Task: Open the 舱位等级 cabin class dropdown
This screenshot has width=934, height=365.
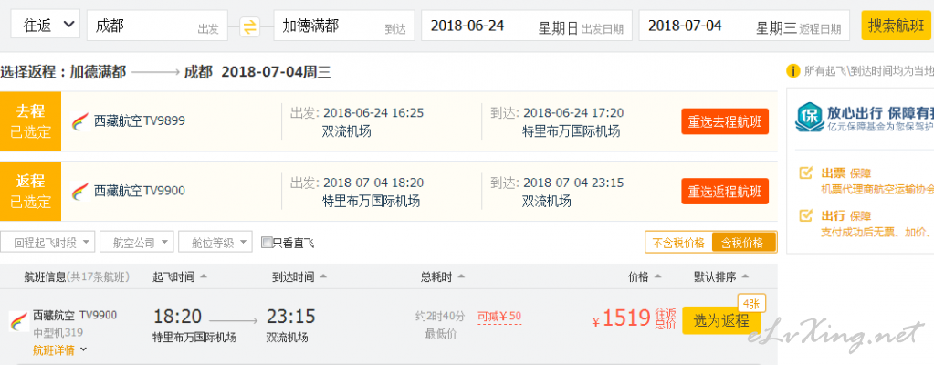Action: point(215,243)
